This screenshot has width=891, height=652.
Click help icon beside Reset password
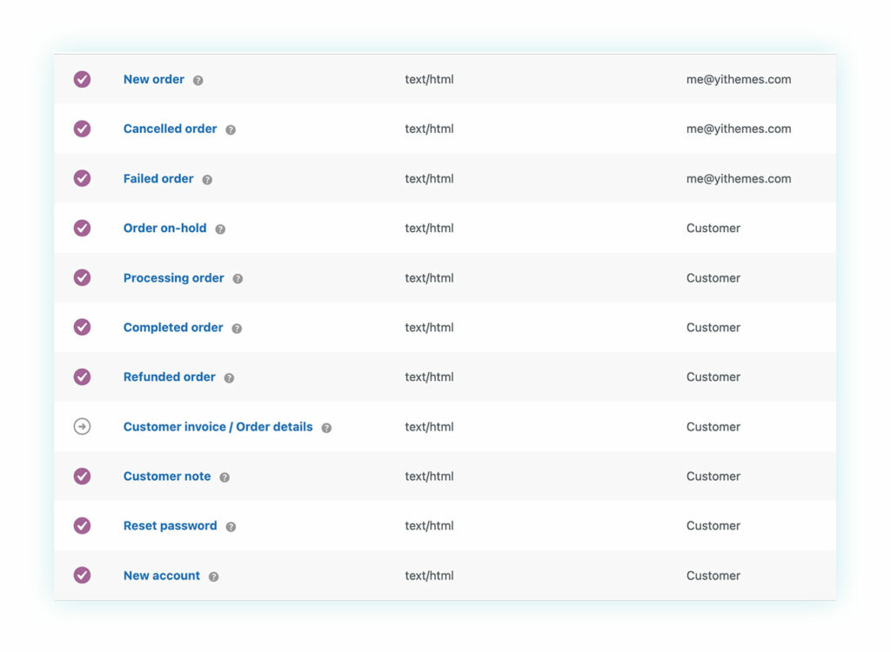(x=231, y=527)
